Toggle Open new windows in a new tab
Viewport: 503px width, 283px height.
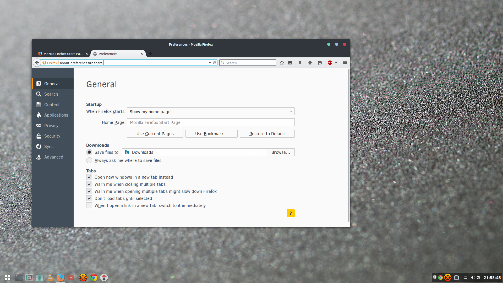coord(89,177)
